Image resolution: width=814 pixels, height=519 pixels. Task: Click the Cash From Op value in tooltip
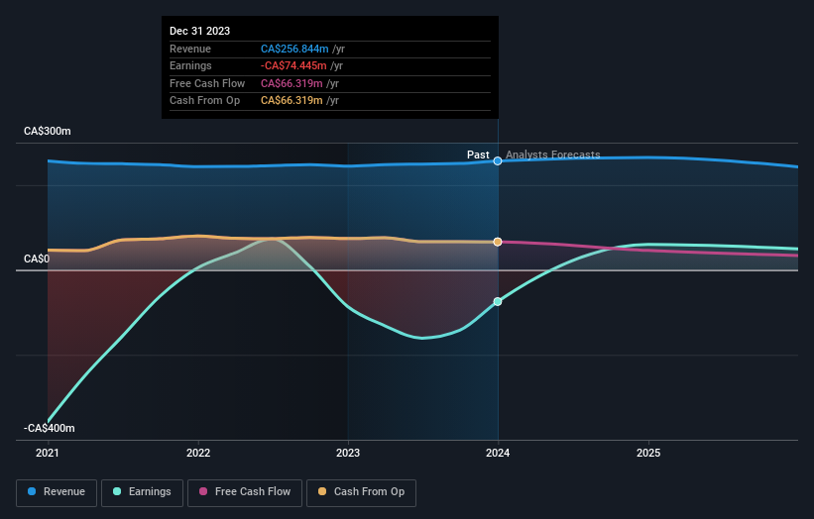[291, 101]
